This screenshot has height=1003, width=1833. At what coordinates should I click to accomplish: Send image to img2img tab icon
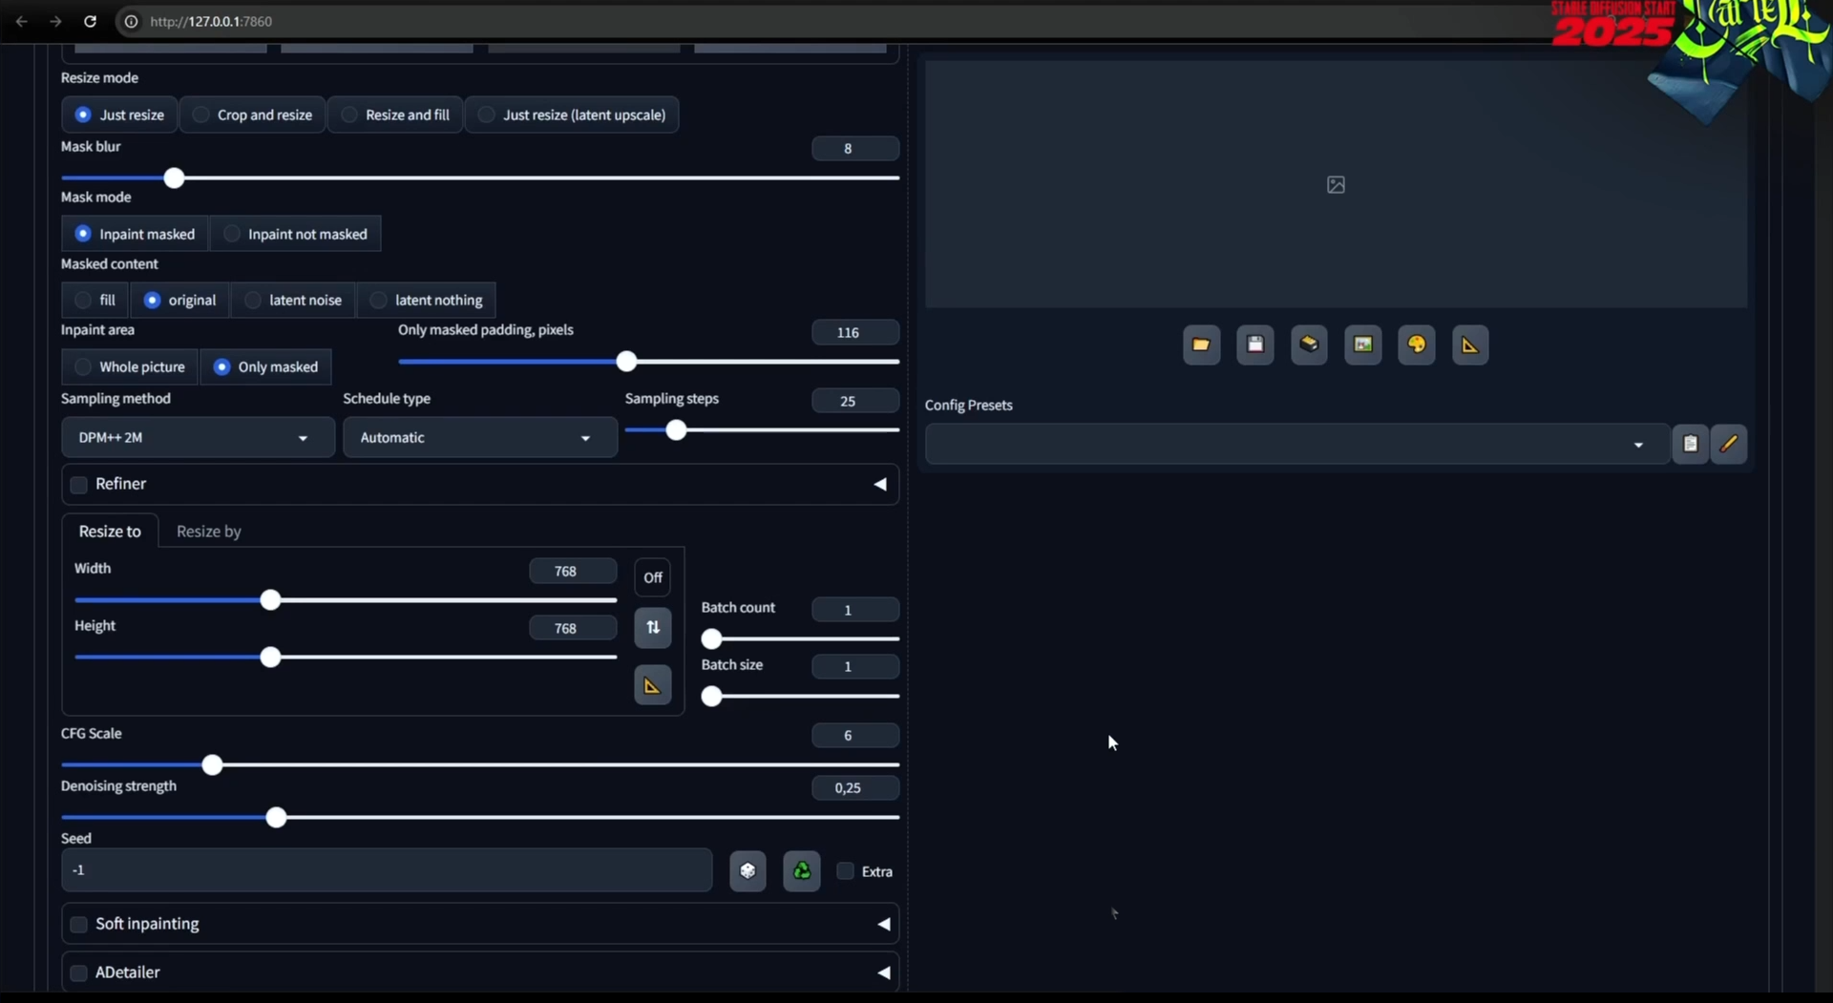tap(1362, 345)
